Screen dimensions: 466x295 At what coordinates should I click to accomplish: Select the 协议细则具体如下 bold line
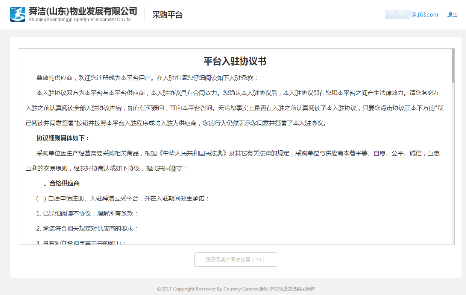point(63,138)
